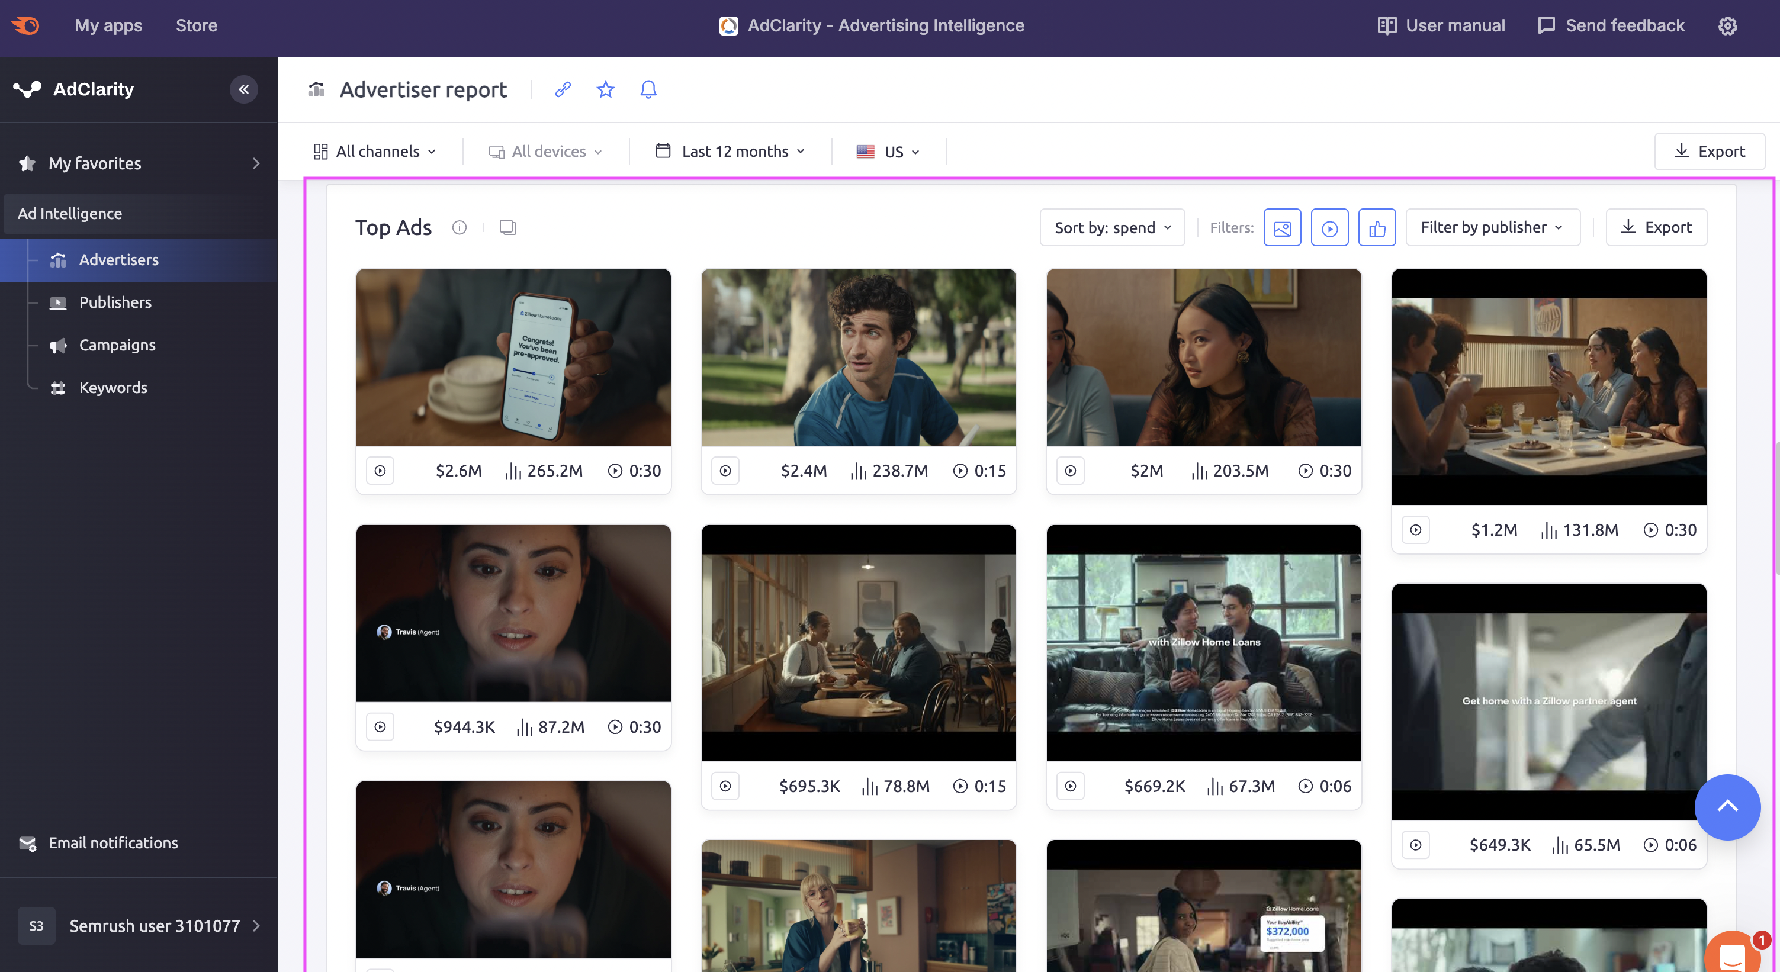The image size is (1780, 972).
Task: Mark the report as favorite with the star icon
Action: 605,89
